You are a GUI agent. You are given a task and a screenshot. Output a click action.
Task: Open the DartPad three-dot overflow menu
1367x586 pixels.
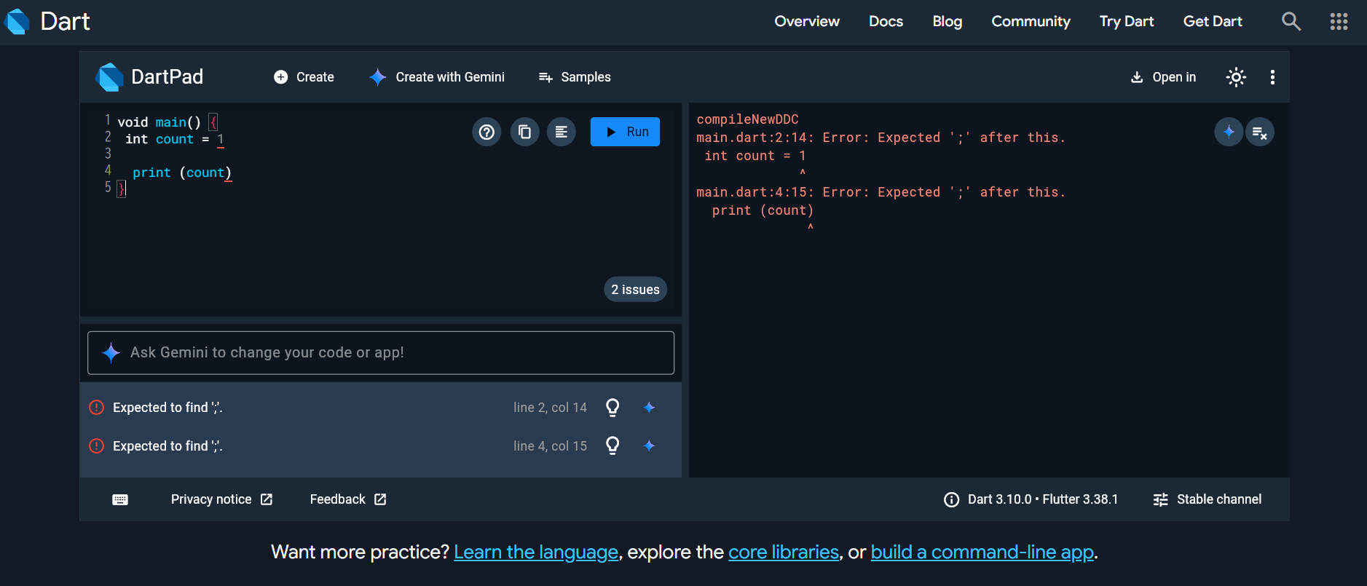[1272, 77]
